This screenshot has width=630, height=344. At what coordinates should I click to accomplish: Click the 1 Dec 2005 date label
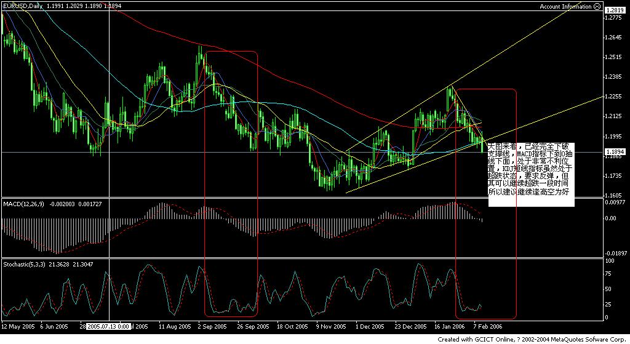click(x=370, y=326)
